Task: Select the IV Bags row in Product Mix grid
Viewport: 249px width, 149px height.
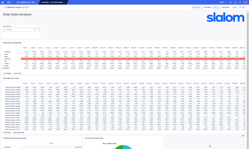Action: pos(7,63)
